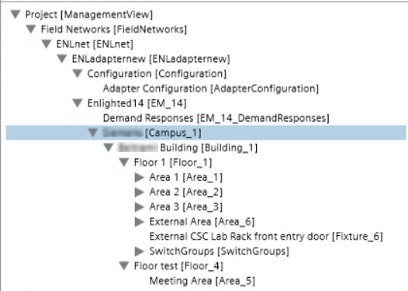Image resolution: width=408 pixels, height=291 pixels.
Task: Collapse the Configuration node
Action: [x=78, y=74]
